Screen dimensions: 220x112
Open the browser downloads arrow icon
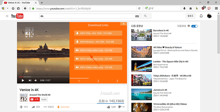click(x=184, y=8)
